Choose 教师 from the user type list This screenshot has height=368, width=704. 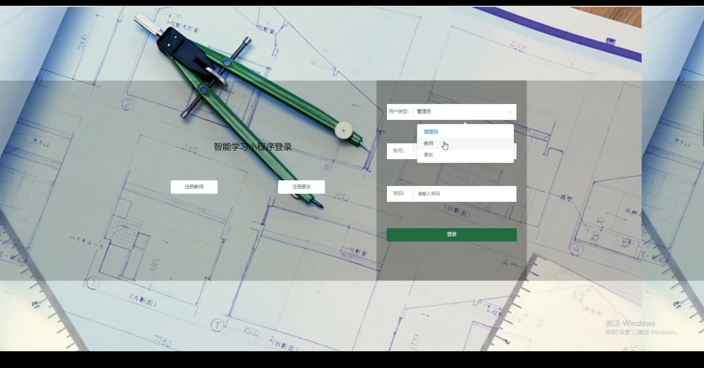click(x=428, y=143)
